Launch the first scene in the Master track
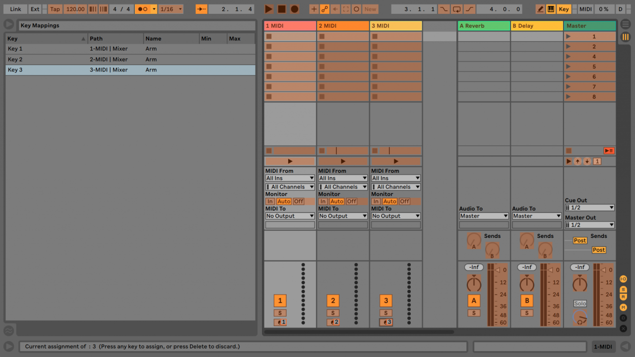635x357 pixels. pos(568,36)
